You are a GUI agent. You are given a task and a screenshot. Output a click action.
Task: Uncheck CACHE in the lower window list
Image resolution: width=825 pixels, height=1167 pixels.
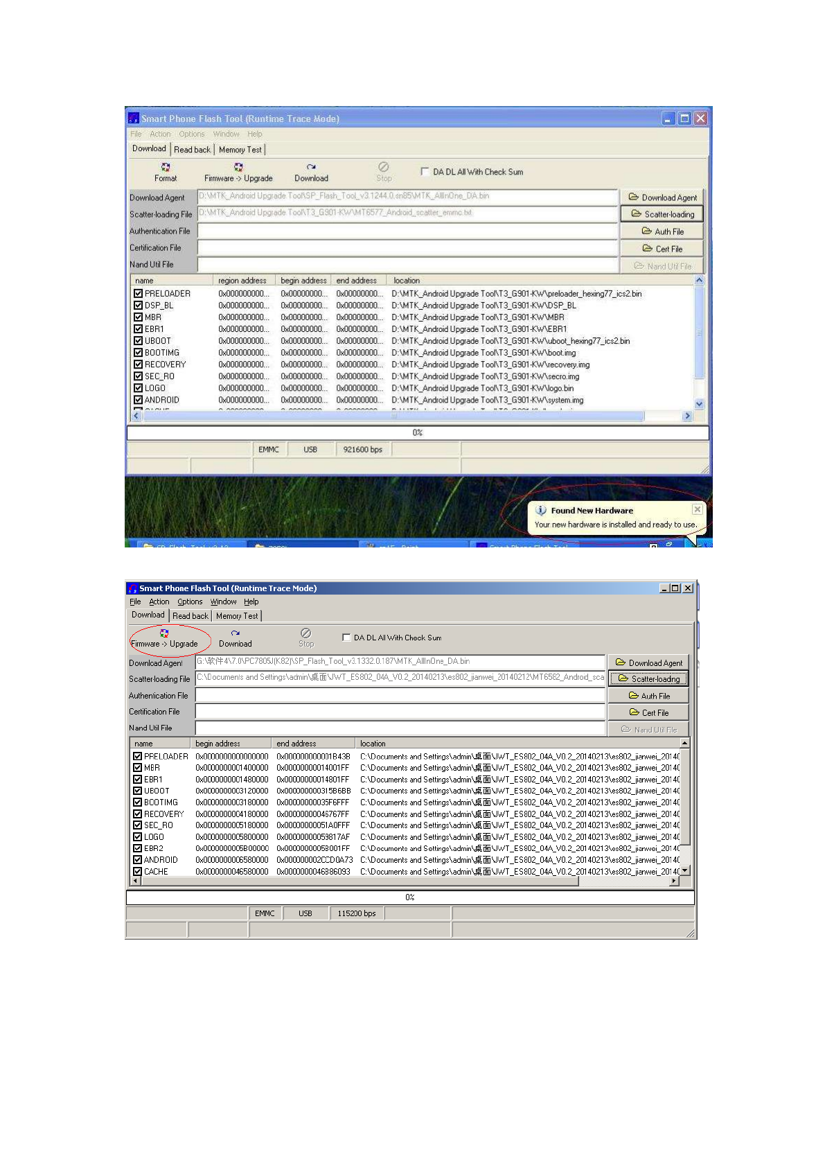click(x=137, y=872)
